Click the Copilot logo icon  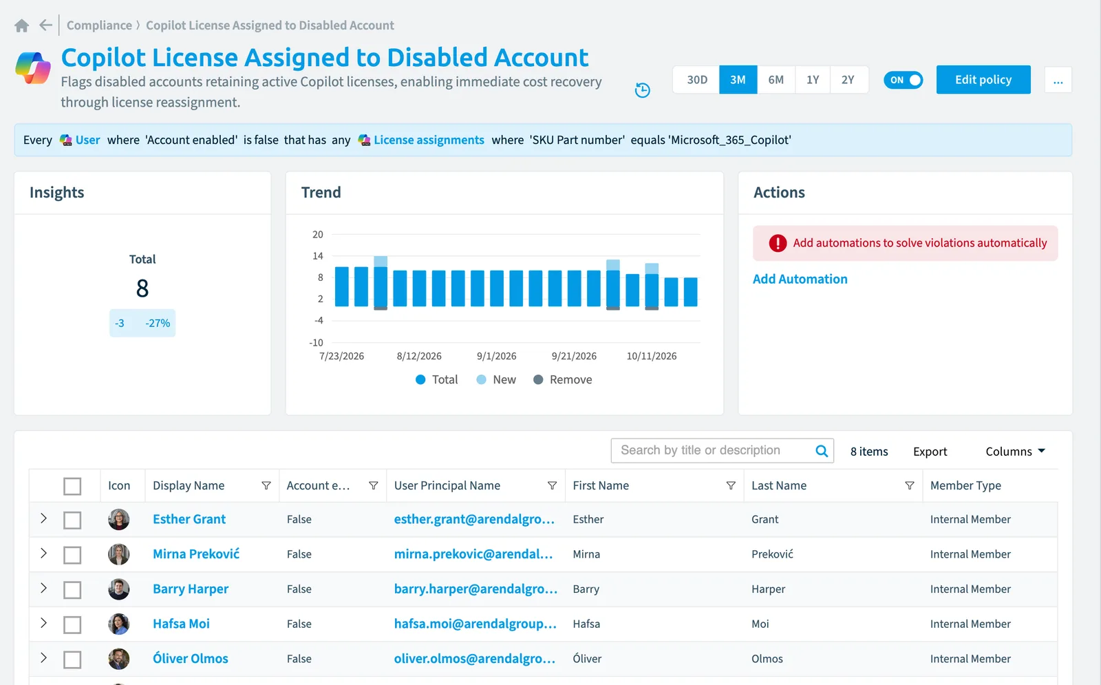coord(33,67)
